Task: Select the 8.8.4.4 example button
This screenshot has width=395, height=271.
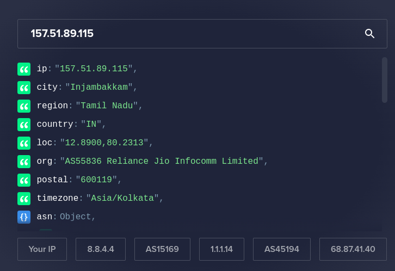Action: 101,249
